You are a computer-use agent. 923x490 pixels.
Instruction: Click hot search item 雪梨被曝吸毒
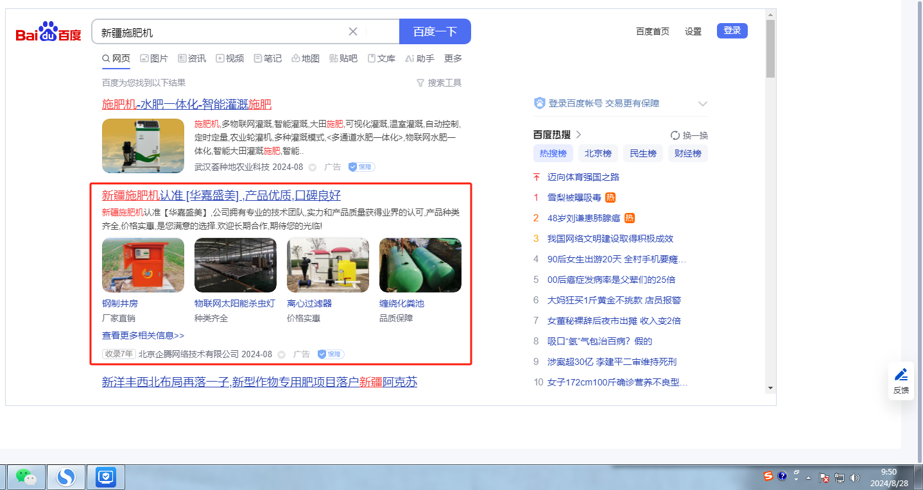574,198
